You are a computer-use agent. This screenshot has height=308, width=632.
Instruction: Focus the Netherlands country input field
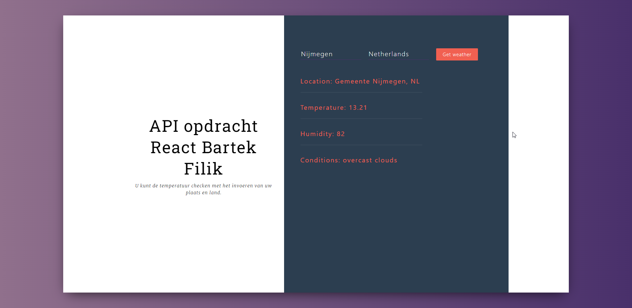398,54
